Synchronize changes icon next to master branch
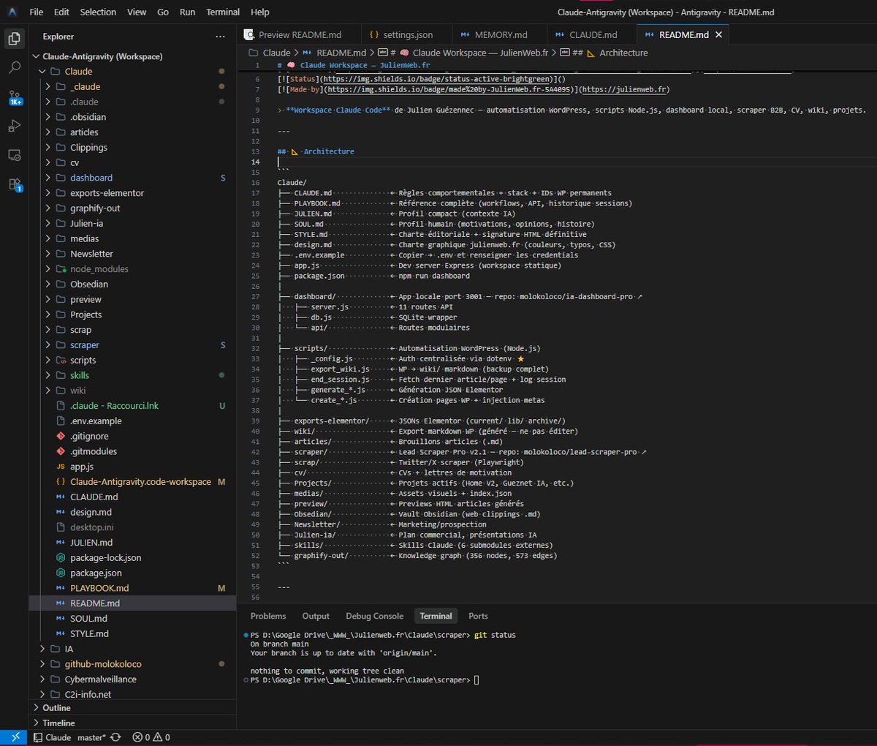Viewport: 877px width, 746px height. tap(115, 737)
